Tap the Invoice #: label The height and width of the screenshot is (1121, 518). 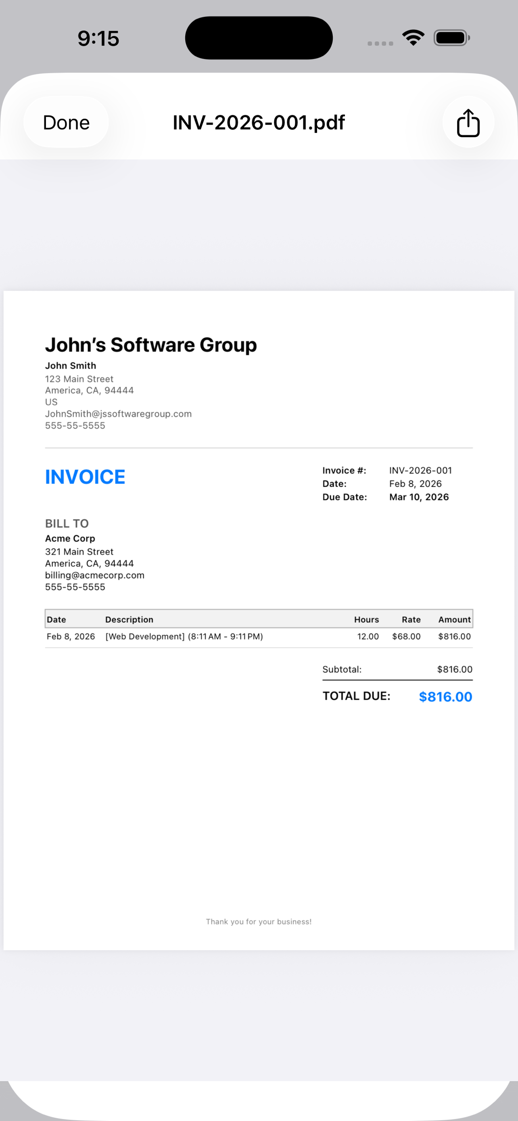tap(344, 471)
